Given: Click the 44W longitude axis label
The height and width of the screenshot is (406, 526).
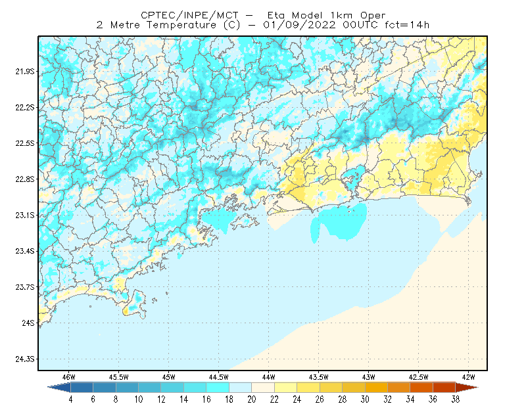Looking at the screenshot, I should [x=268, y=377].
